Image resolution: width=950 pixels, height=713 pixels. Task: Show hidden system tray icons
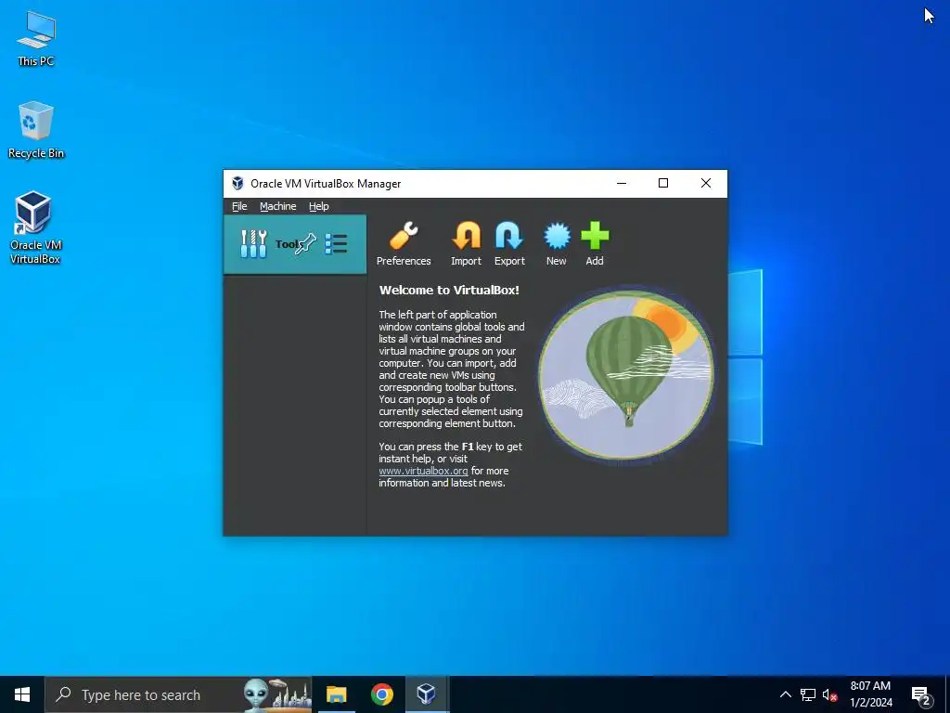click(785, 694)
